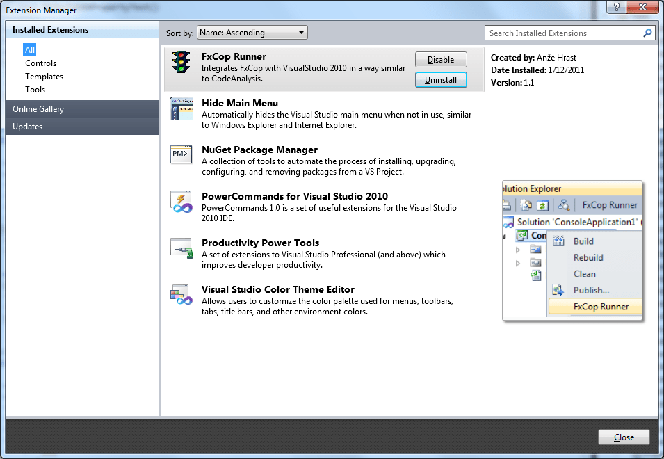Click the Hide Main Menu extension icon
The height and width of the screenshot is (459, 664).
point(181,108)
